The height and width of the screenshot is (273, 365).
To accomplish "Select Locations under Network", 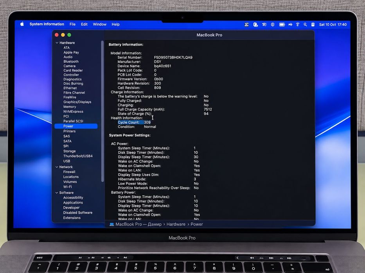I will pyautogui.click(x=71, y=177).
